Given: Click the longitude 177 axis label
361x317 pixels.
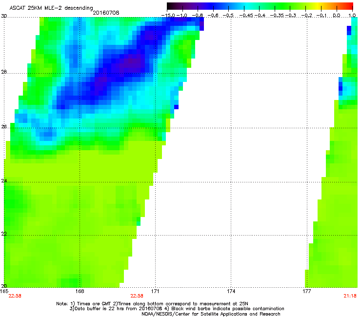Looking at the screenshot, I should (306, 291).
